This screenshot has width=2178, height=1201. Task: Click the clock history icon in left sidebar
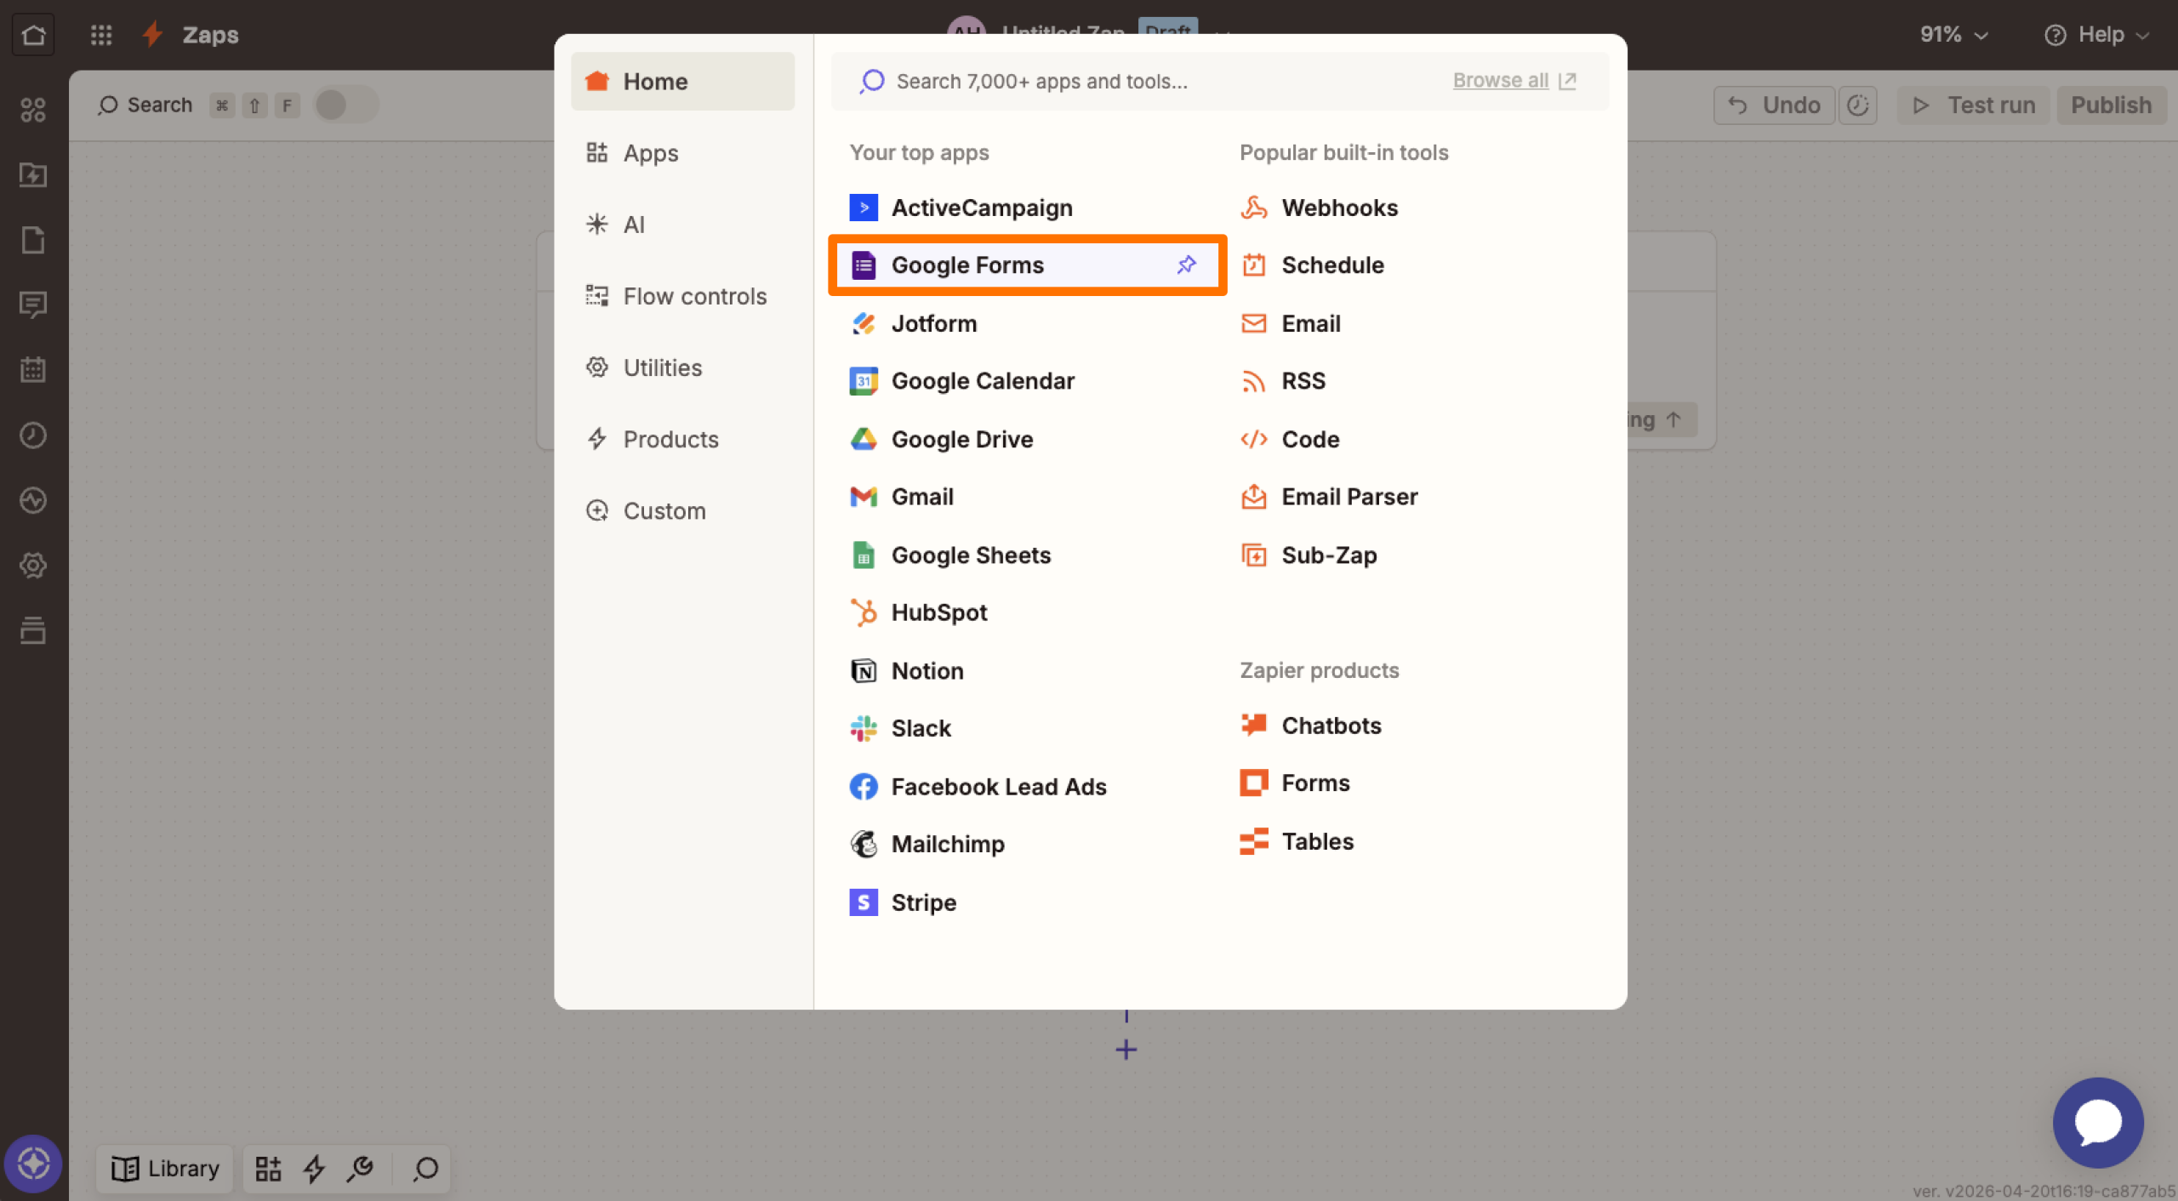(x=33, y=435)
